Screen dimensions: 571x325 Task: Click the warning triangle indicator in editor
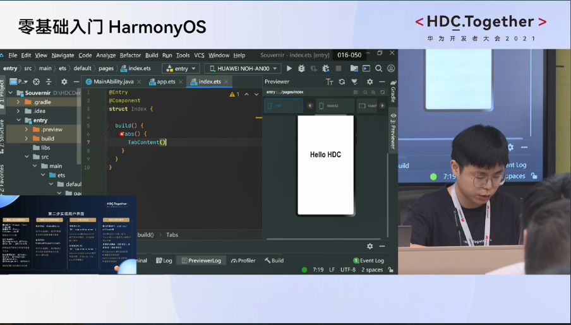click(x=232, y=94)
